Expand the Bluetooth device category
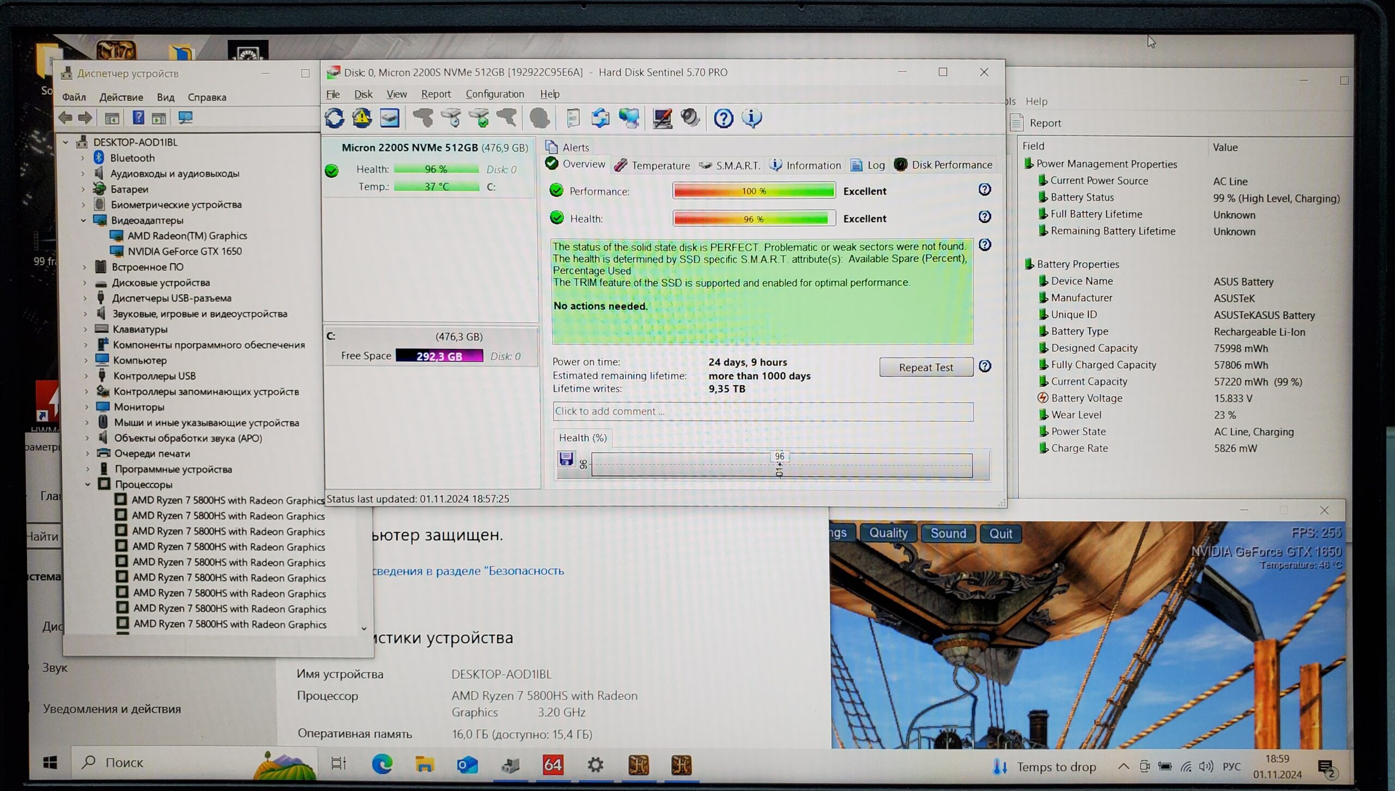The height and width of the screenshot is (791, 1395). [x=83, y=158]
